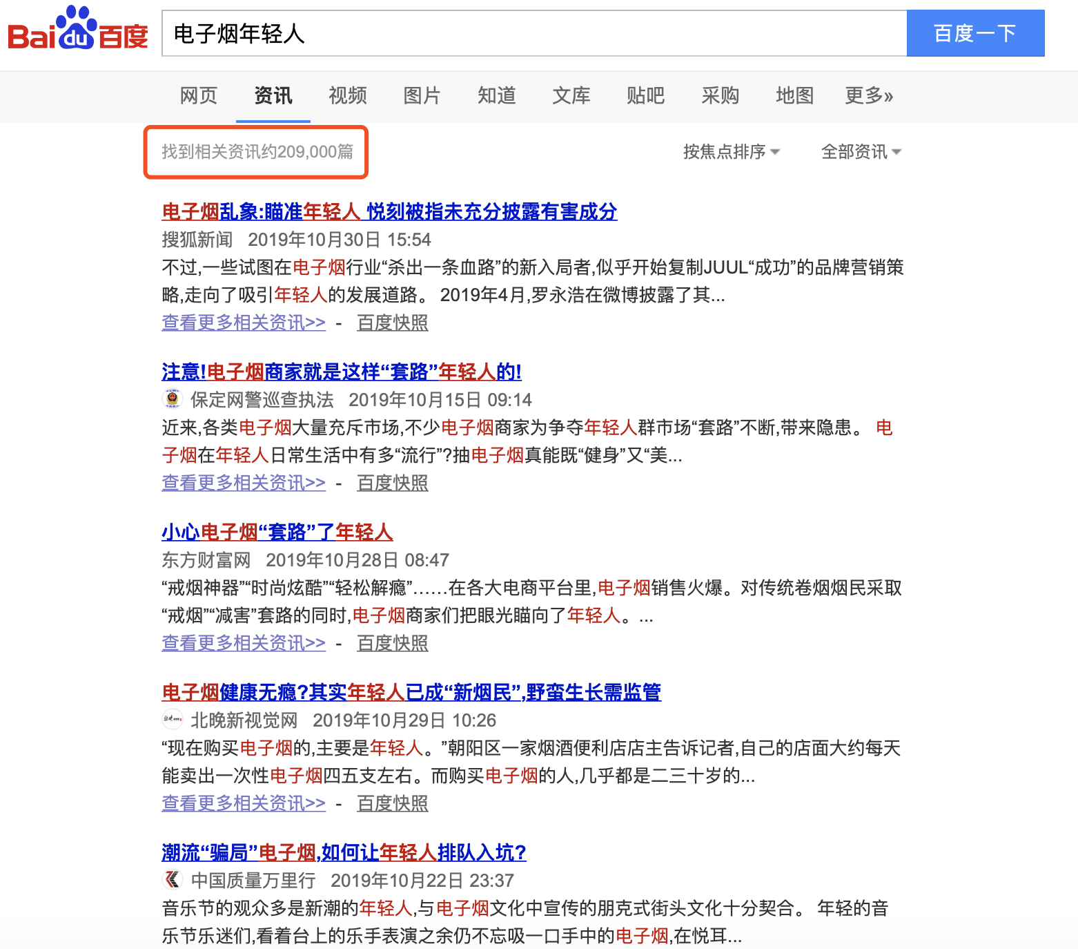Click the Baidu logo
Viewport: 1078px width, 949px height.
(x=77, y=29)
